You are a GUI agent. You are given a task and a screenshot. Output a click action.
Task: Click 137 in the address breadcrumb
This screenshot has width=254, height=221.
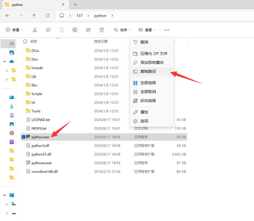pos(79,16)
